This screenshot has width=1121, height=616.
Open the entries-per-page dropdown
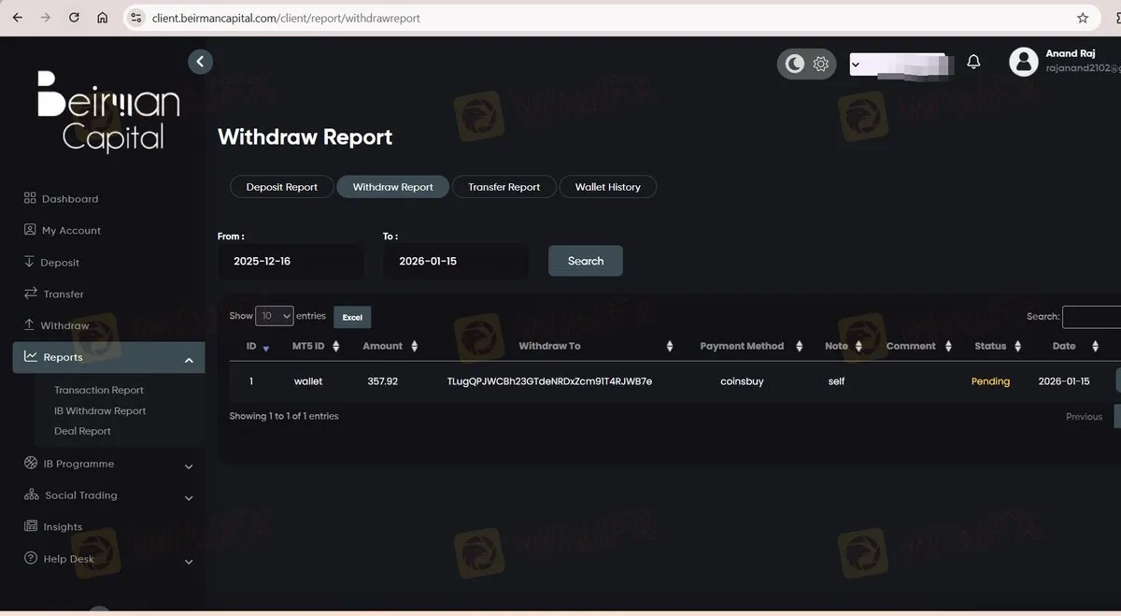(x=275, y=316)
